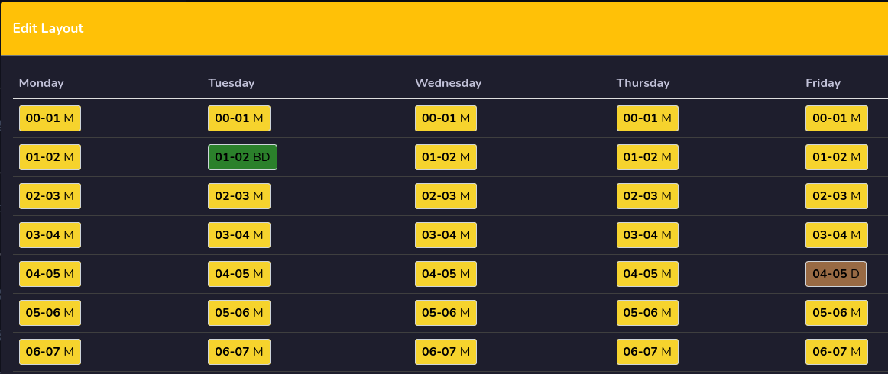Select Friday 05-06 M slot
Screen dimensions: 888x374
(837, 313)
